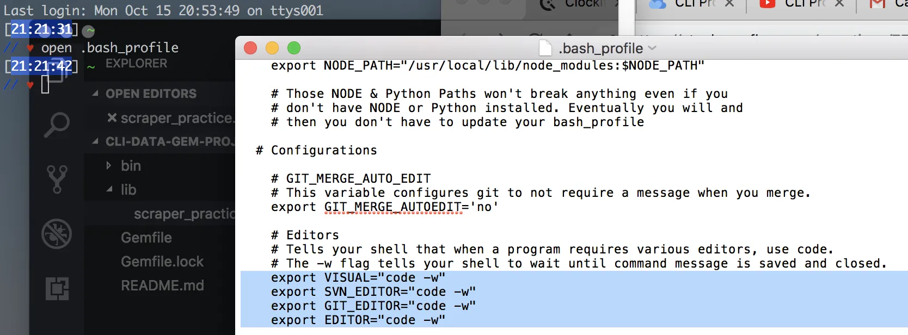Screen dimensions: 908x335
Task: Close scraper_practice in Open Editors
Action: tap(112, 118)
